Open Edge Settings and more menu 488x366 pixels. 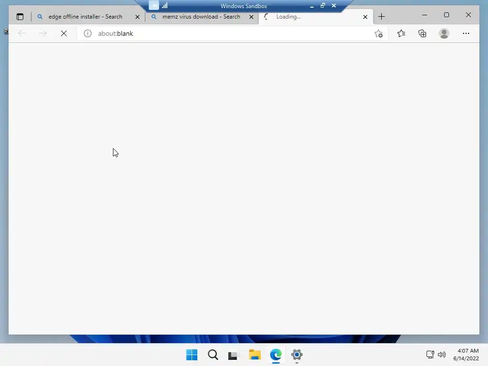coord(466,33)
